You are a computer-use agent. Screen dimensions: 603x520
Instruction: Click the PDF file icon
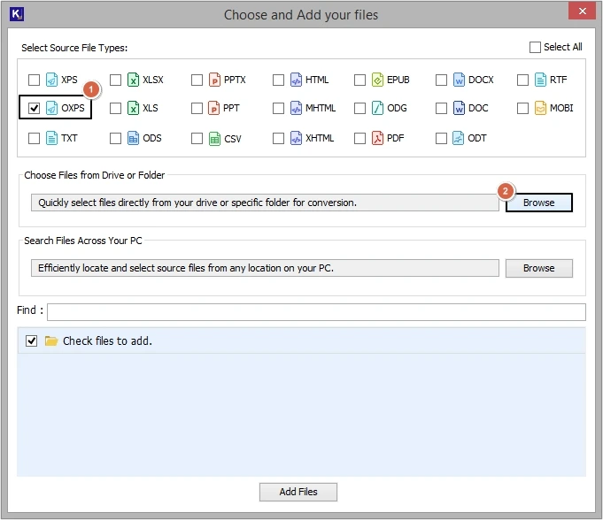pyautogui.click(x=377, y=138)
